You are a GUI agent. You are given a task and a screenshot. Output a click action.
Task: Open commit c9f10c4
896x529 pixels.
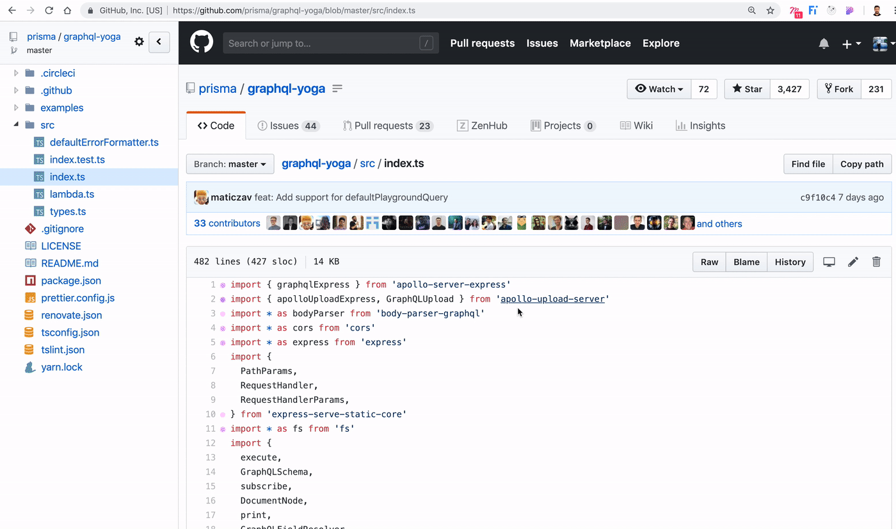(x=818, y=198)
